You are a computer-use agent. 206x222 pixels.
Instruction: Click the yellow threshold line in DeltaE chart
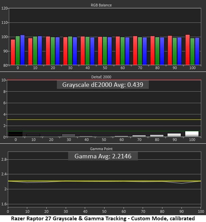104,120
